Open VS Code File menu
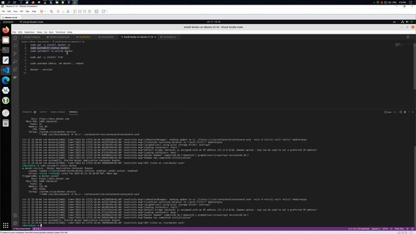The image size is (416, 234). tap(14, 32)
